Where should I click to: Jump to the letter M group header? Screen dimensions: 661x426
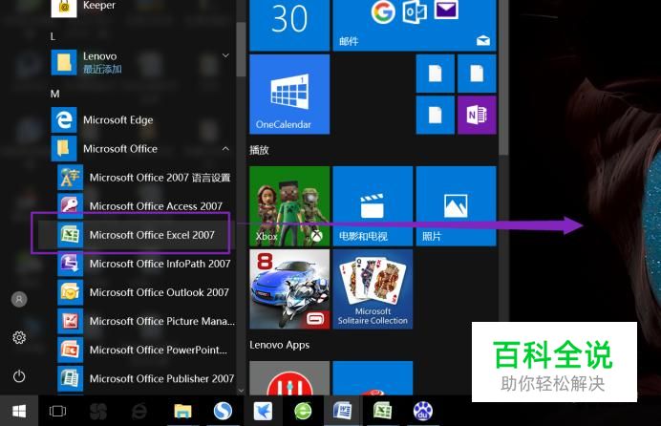pos(54,94)
